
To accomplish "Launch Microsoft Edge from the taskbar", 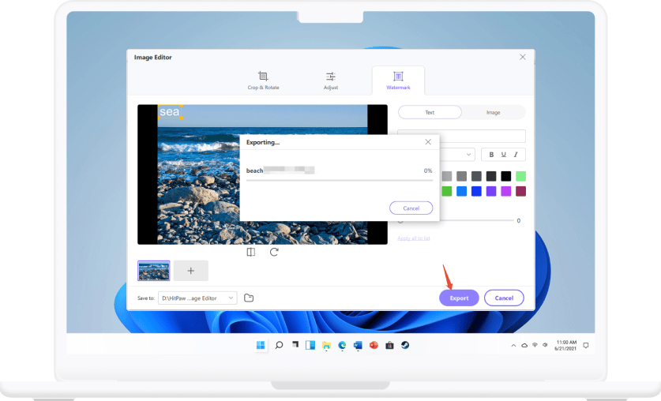I will click(342, 346).
